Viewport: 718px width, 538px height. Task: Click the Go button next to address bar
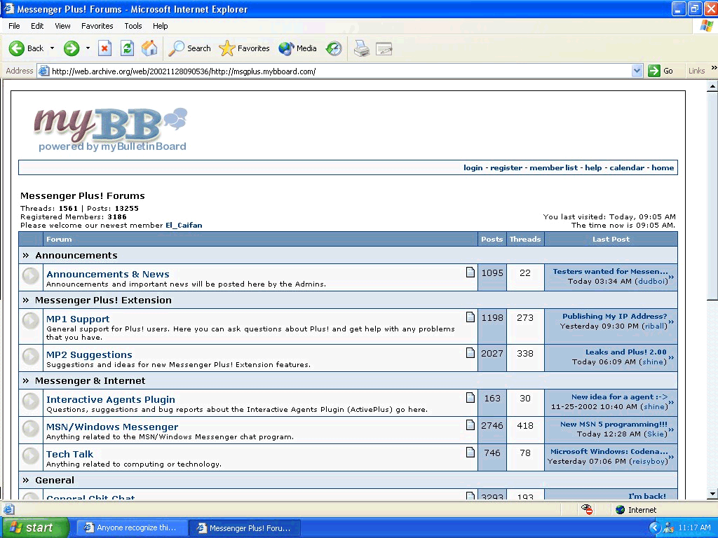click(x=661, y=71)
